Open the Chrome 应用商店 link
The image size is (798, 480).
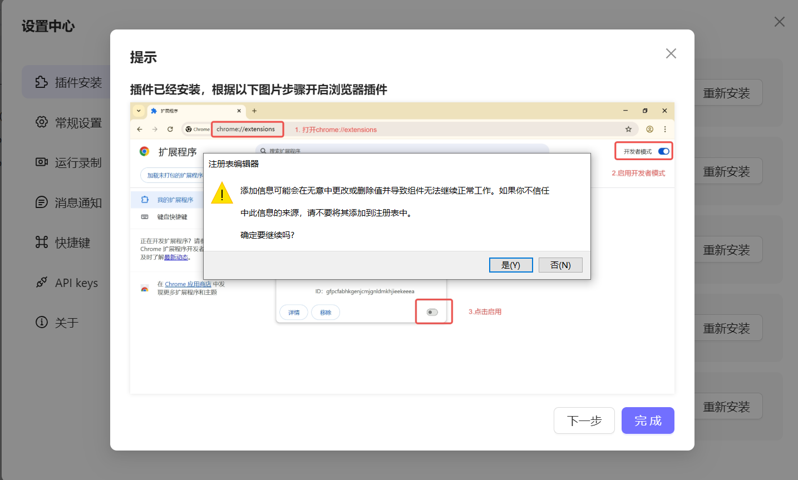(x=188, y=284)
